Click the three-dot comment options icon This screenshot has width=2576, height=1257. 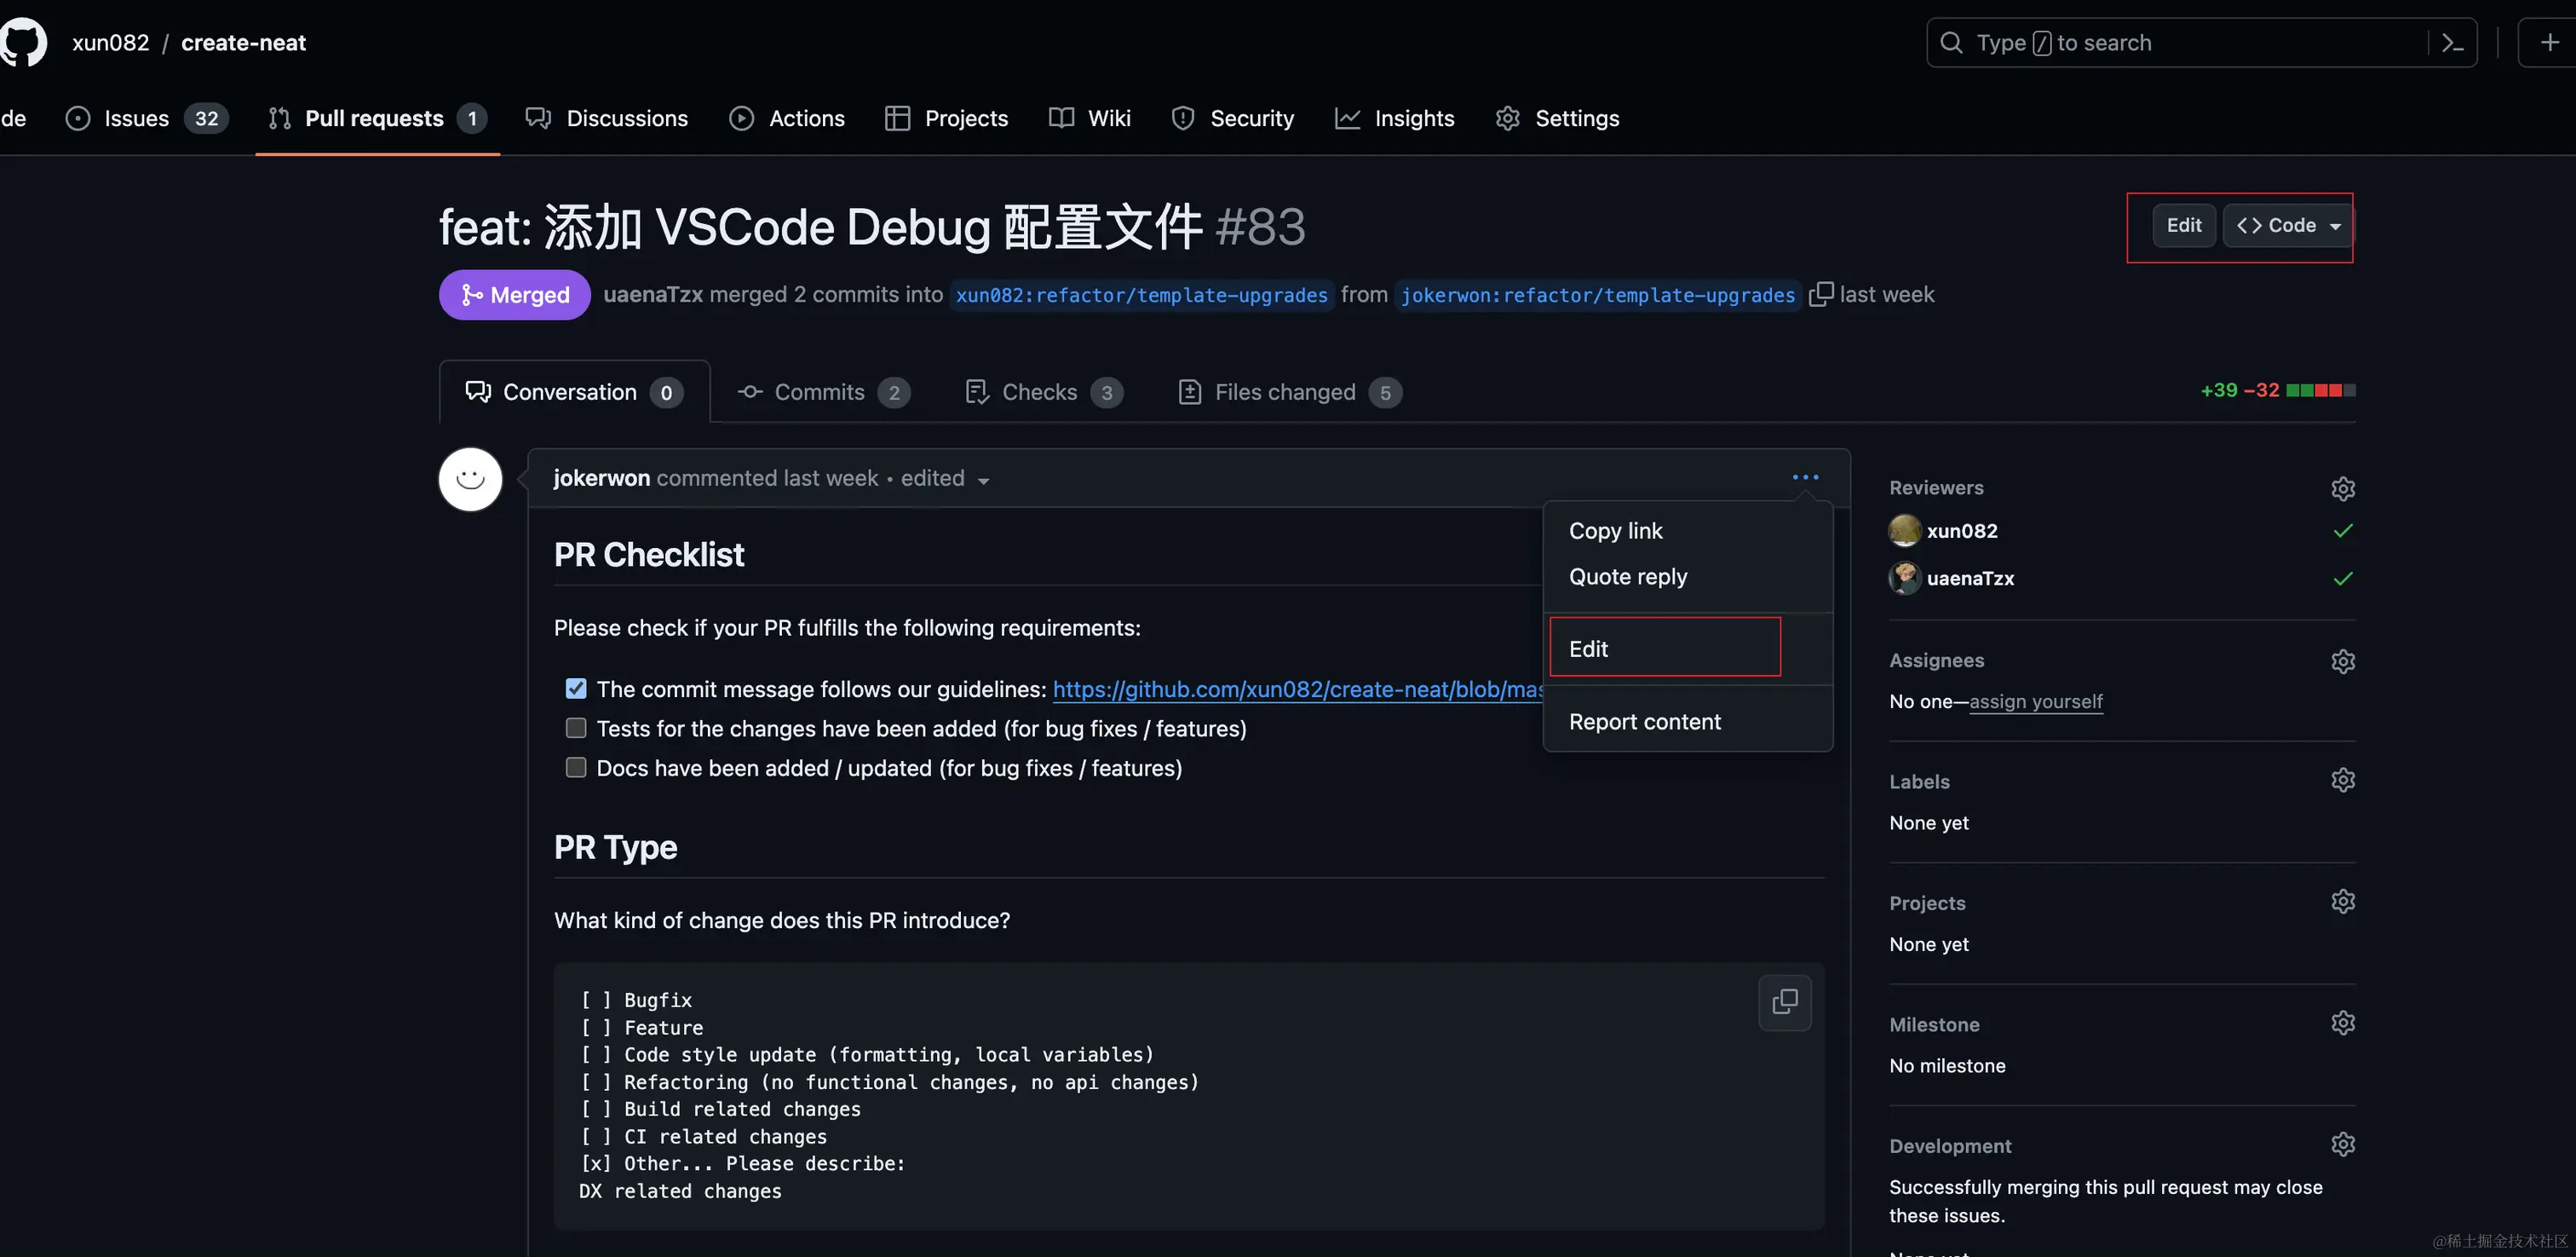(1805, 477)
